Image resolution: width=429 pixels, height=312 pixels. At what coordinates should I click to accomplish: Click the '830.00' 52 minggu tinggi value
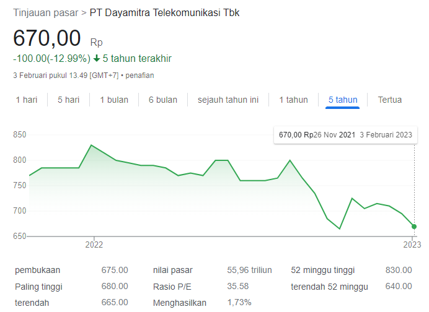[399, 270]
